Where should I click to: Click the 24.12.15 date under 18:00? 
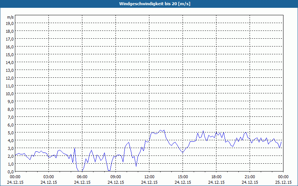pos(216,182)
